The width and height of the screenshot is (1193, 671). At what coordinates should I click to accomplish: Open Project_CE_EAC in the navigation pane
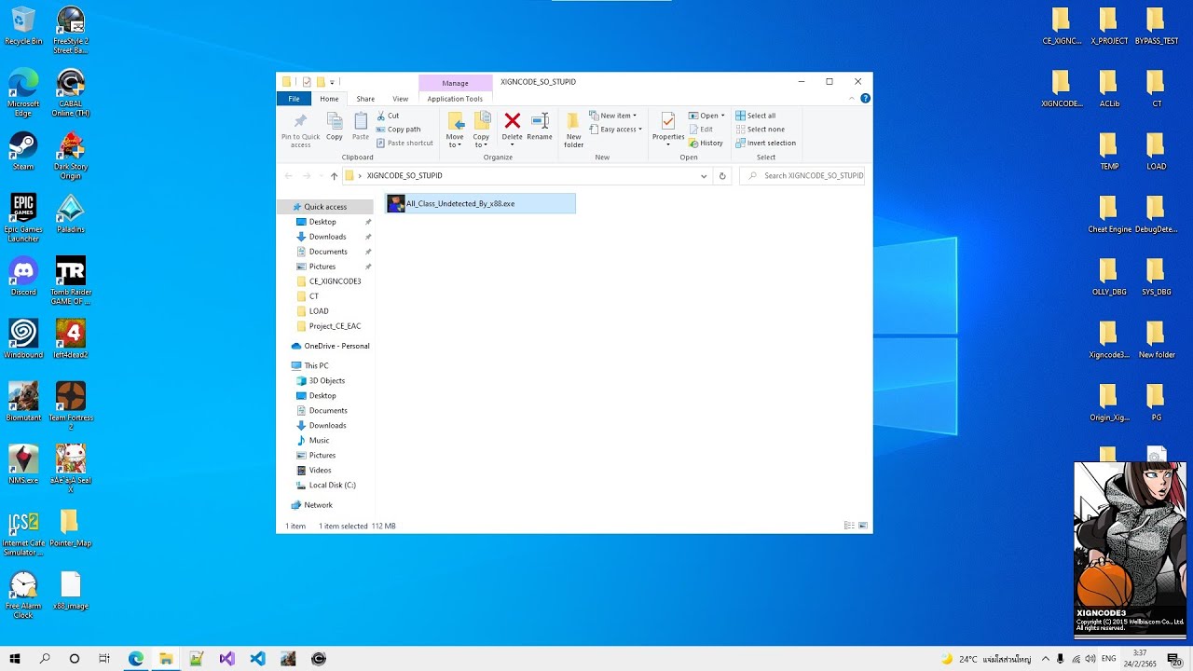click(x=335, y=326)
